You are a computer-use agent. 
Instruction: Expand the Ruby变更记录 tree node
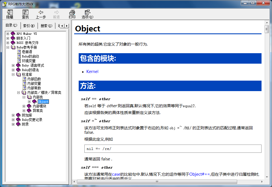pos(13,120)
